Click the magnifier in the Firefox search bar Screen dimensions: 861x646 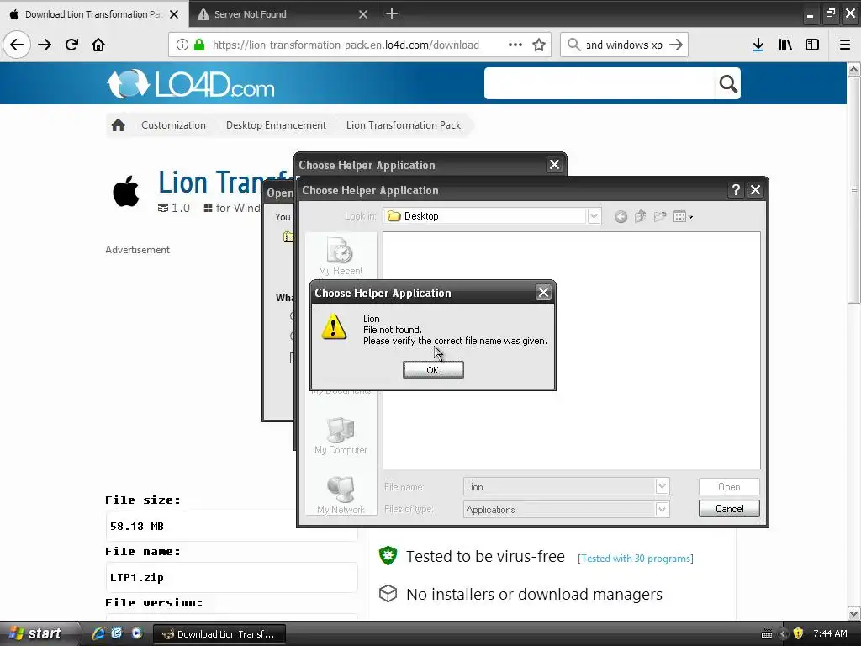click(x=573, y=45)
